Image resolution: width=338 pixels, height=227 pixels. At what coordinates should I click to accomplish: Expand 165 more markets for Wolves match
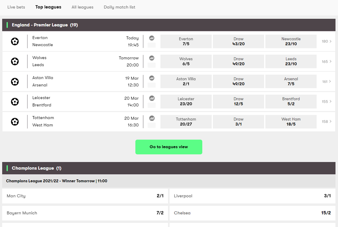[326, 62]
